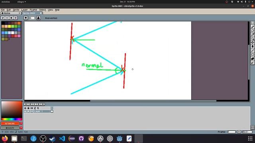Open the Help menu
Screen dimensions: 255x143
point(57,10)
